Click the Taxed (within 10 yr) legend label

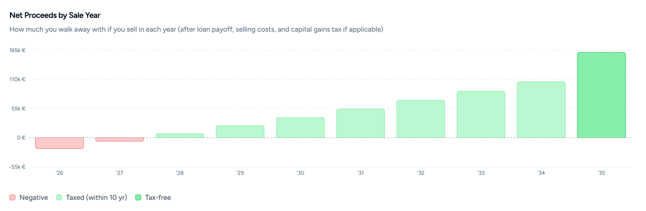click(x=97, y=197)
